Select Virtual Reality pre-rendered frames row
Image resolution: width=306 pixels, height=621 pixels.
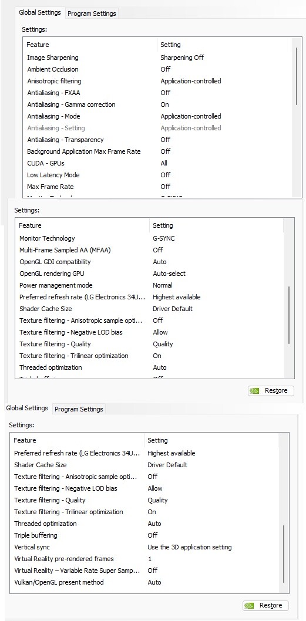(145, 559)
